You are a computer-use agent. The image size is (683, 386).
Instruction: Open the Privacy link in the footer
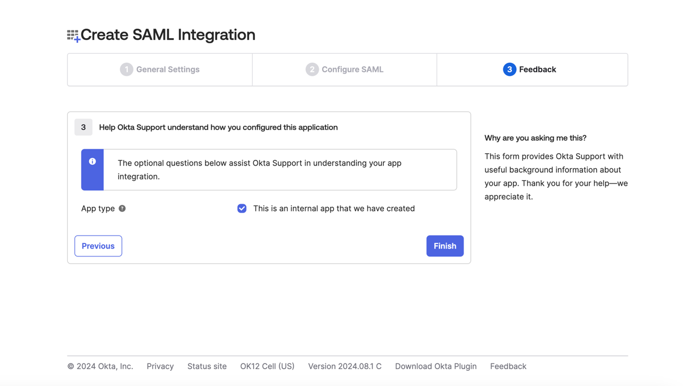click(x=160, y=366)
